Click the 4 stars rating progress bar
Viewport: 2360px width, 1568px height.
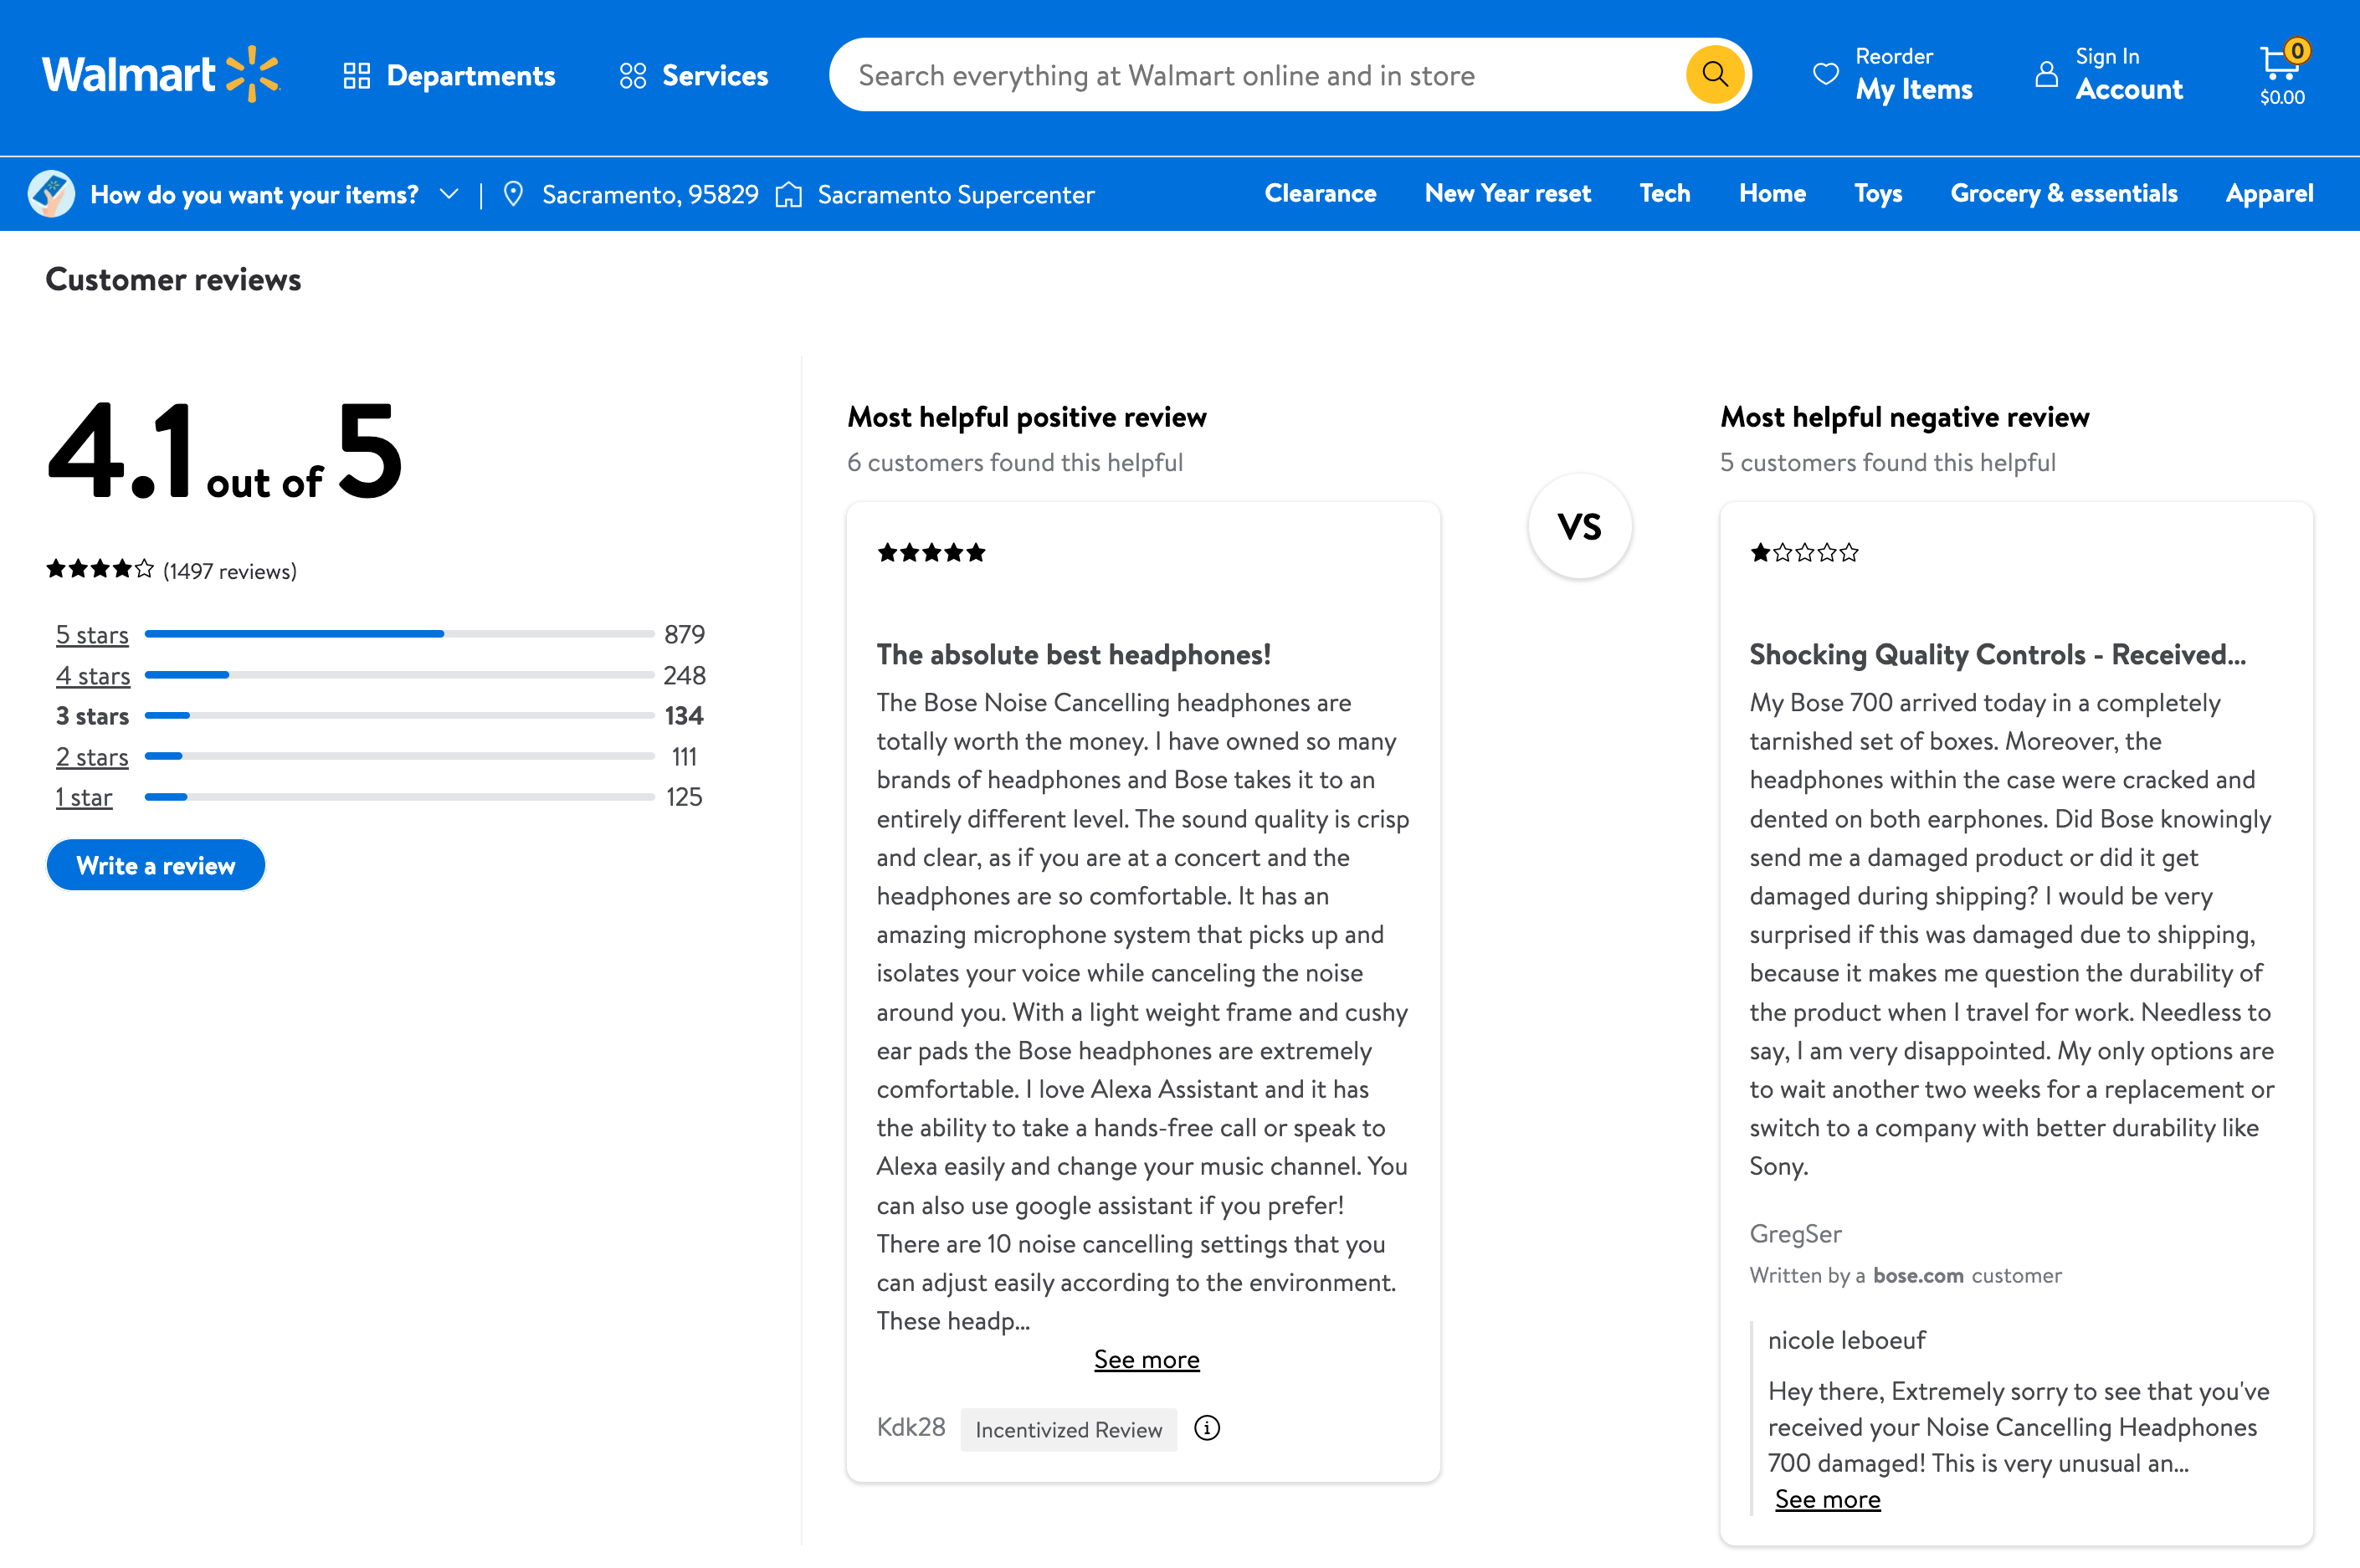[398, 674]
